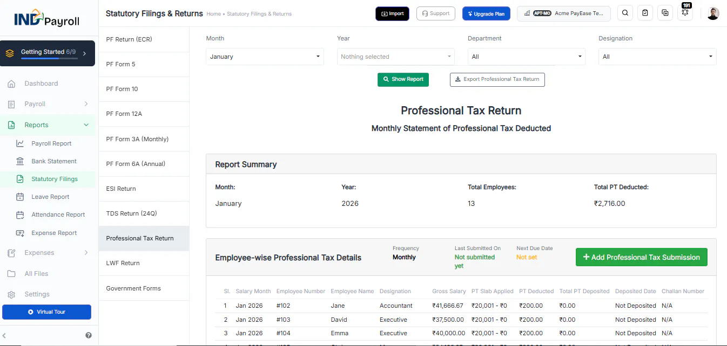This screenshot has height=346, width=727.
Task: Click employee name 'Jane' cell
Action: 338,306
